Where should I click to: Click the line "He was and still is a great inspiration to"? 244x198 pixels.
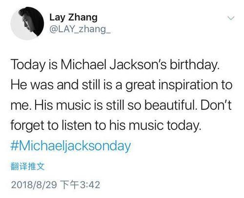(x=122, y=85)
